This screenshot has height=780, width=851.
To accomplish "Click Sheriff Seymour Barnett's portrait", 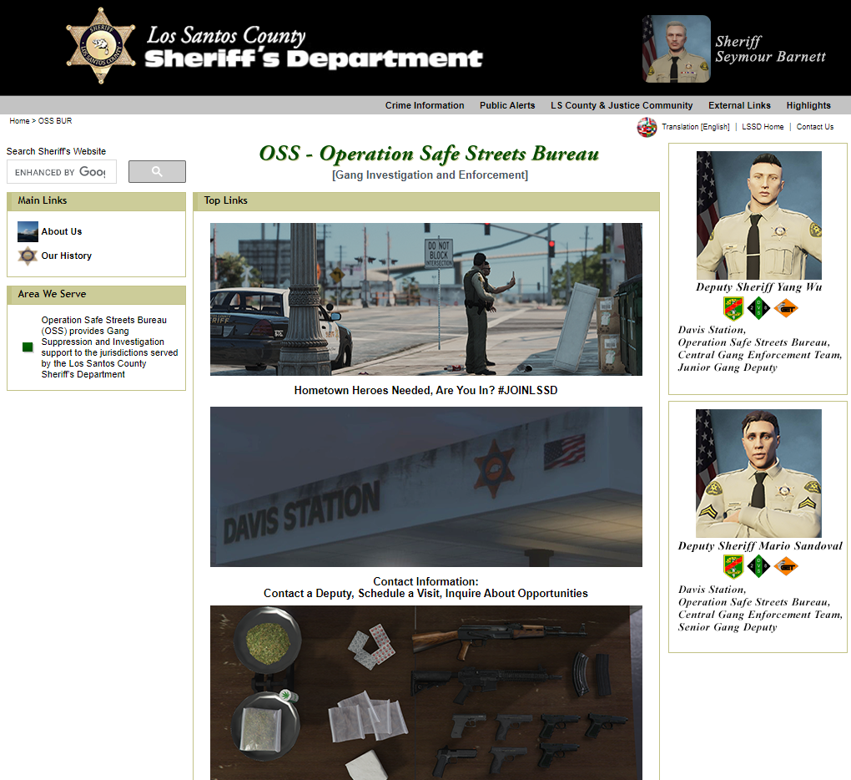I will tap(677, 49).
